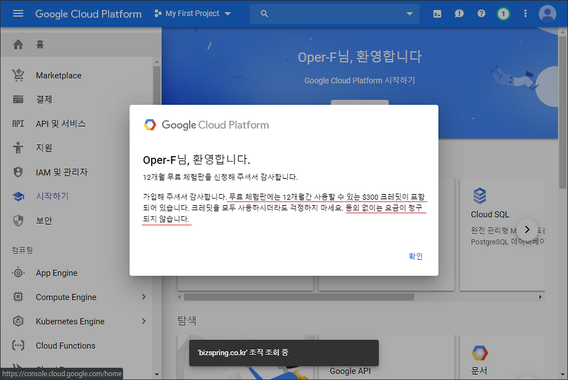
Task: Click the IAM 및 관리자 shield icon
Action: click(18, 172)
